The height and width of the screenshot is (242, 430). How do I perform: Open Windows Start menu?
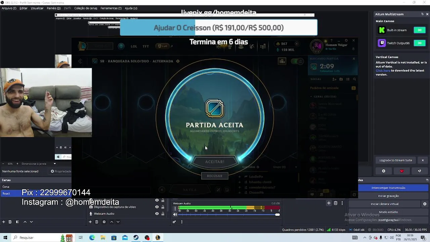pyautogui.click(x=5, y=238)
